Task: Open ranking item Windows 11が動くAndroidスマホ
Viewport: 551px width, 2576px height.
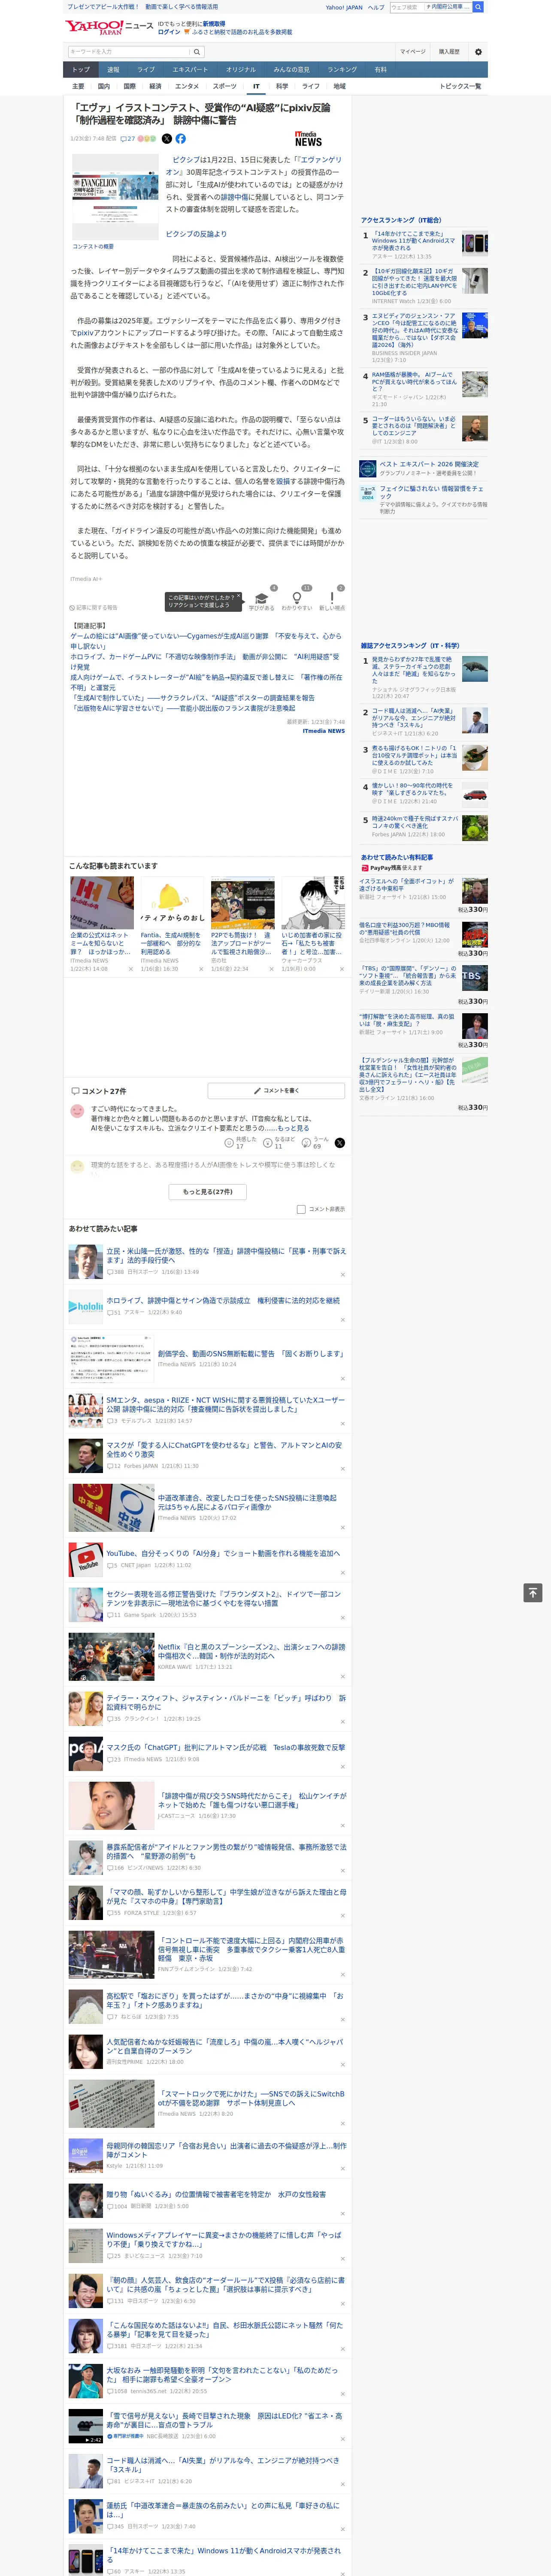Action: coord(415,241)
